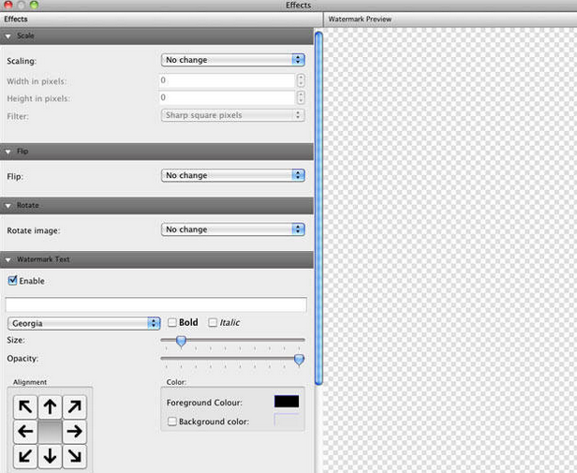Image resolution: width=577 pixels, height=473 pixels.
Task: Click the bottom-left alignment arrow
Action: click(25, 456)
